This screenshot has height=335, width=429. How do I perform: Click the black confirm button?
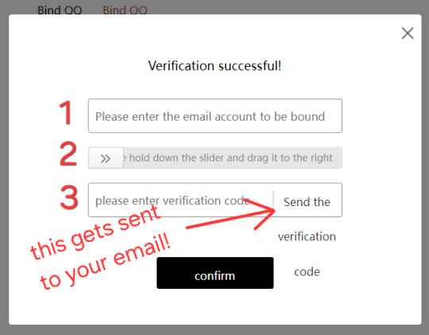[214, 273]
